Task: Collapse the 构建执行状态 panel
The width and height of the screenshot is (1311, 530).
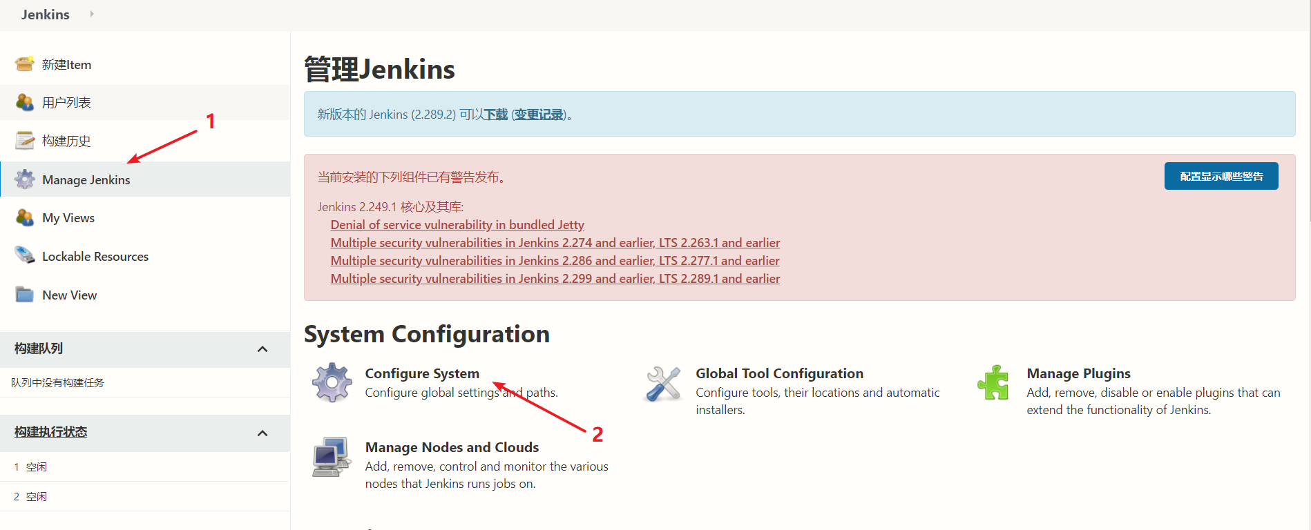Action: [x=262, y=433]
